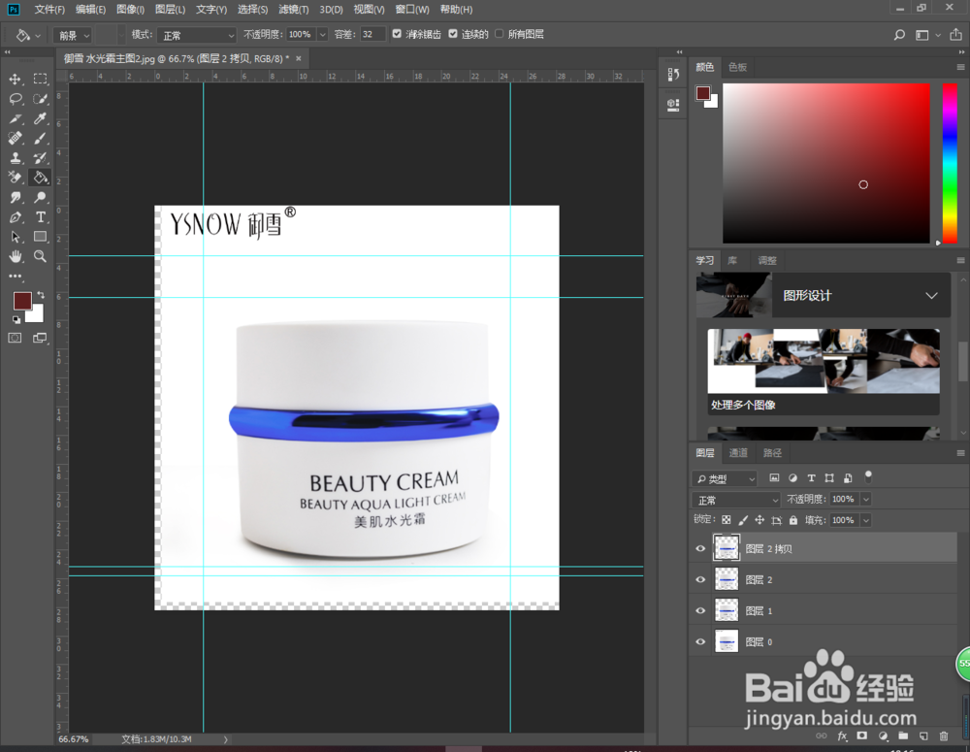Toggle the anti-alias checkbox
970x752 pixels.
pyautogui.click(x=397, y=34)
